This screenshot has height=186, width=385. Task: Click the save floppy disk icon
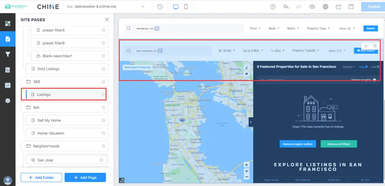click(x=351, y=7)
